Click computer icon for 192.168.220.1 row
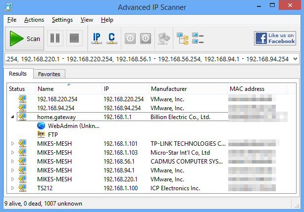The image size is (304, 212). pos(22,179)
